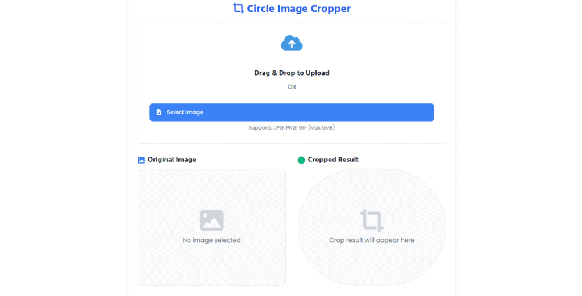Click the crop icon beside the page title
Screen dimensions: 582x296
[x=239, y=9]
